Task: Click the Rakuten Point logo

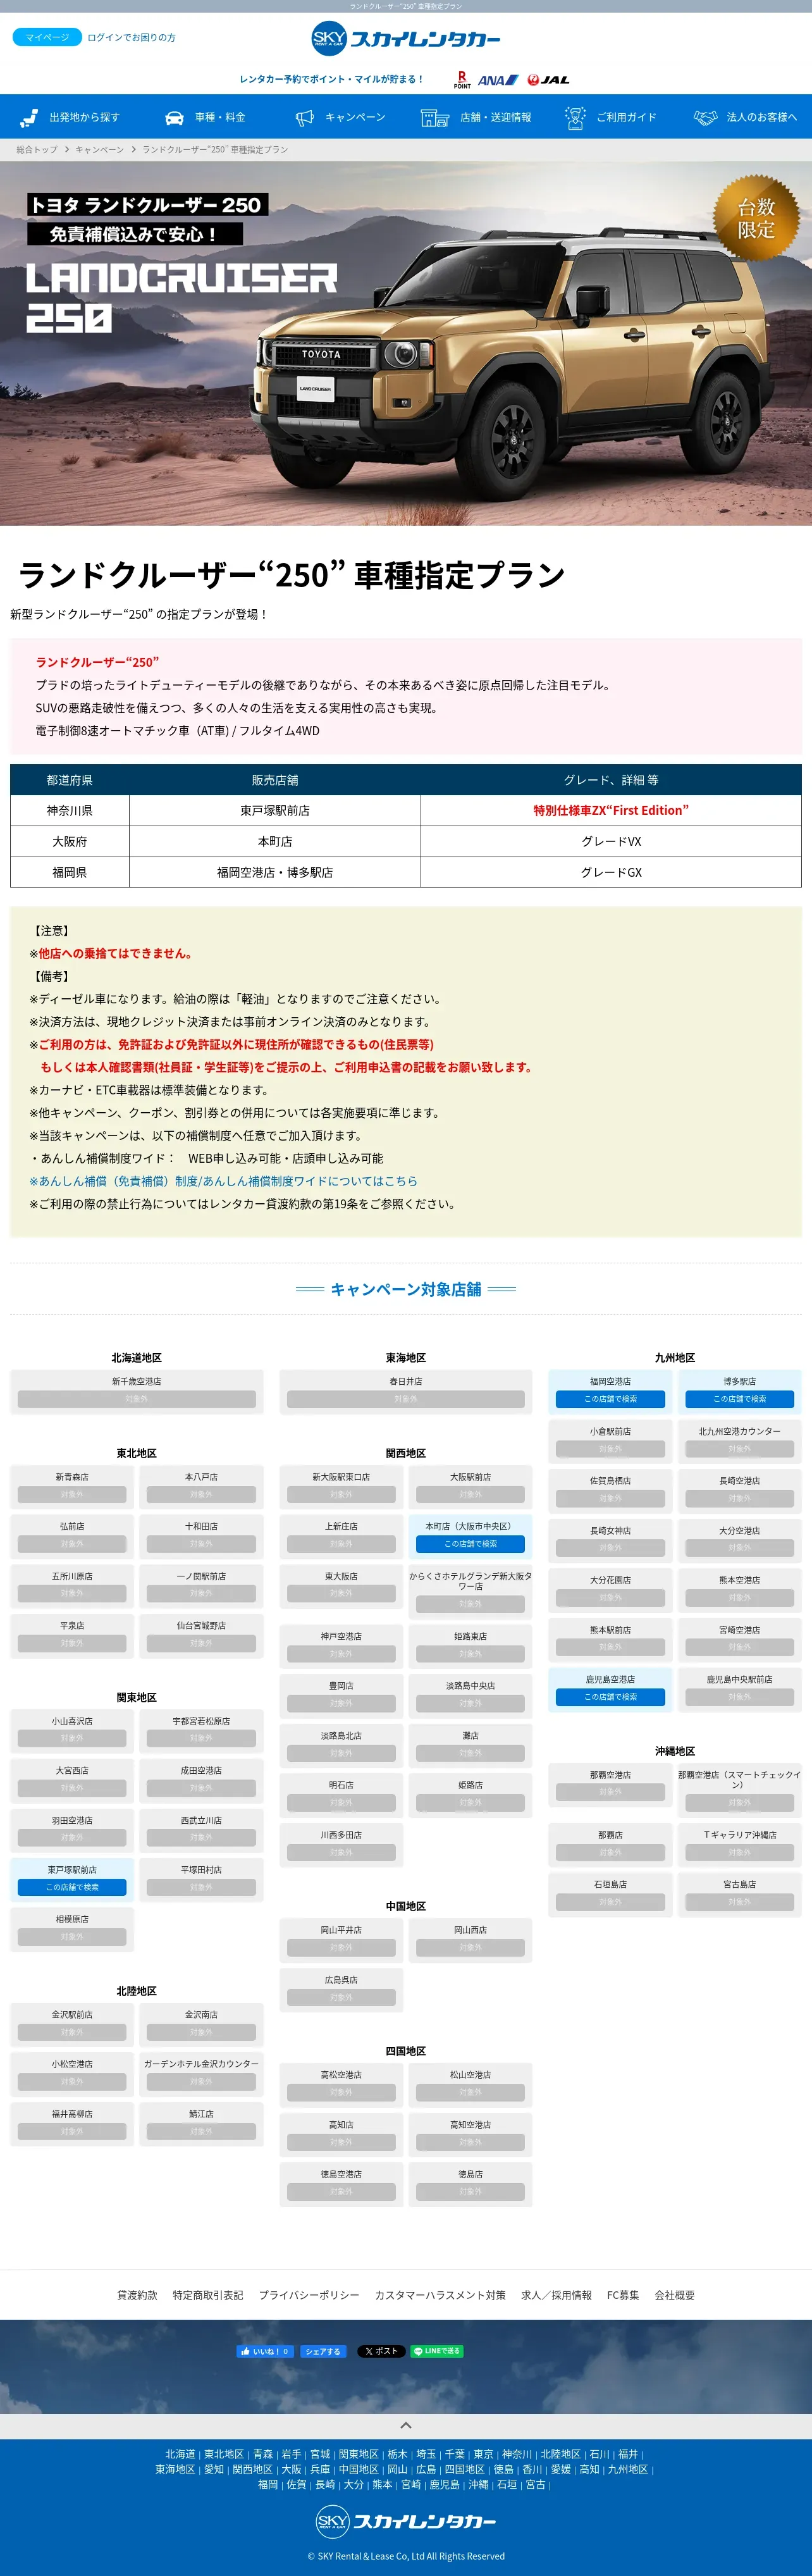Action: pyautogui.click(x=462, y=80)
